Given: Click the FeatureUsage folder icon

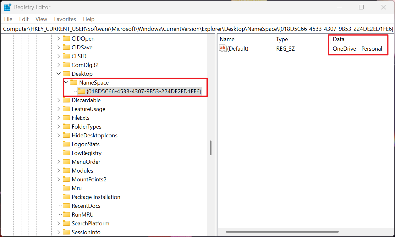Looking at the screenshot, I should [x=66, y=109].
